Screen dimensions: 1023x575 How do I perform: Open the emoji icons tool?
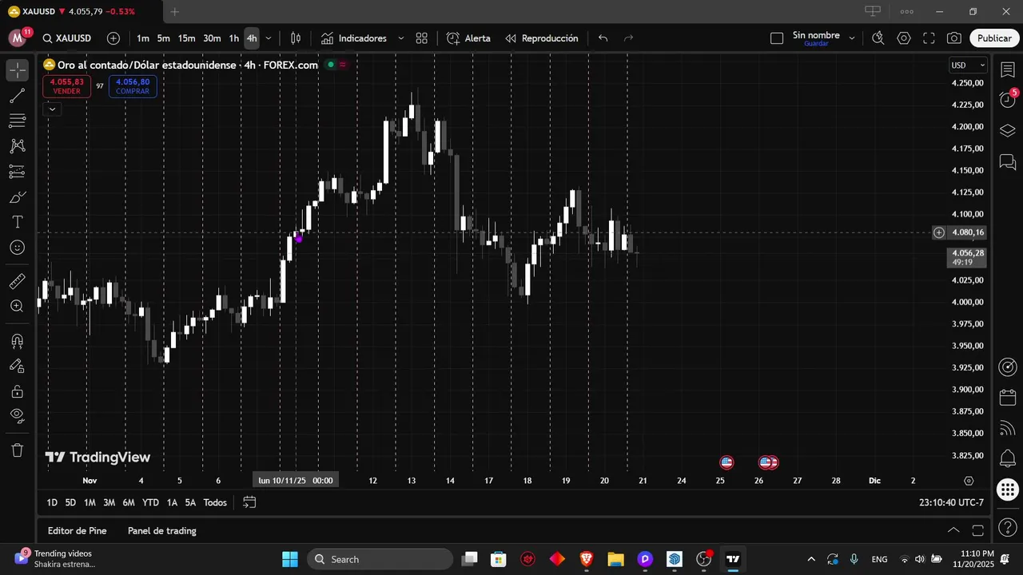(x=17, y=248)
